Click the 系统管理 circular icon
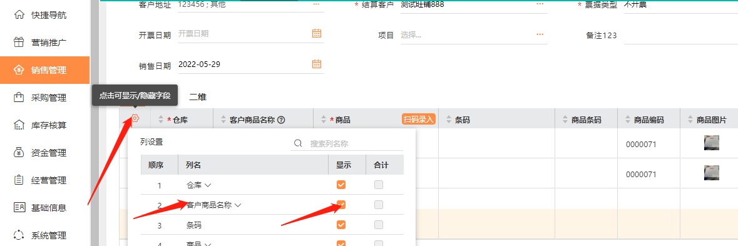This screenshot has height=246, width=738. (19, 235)
